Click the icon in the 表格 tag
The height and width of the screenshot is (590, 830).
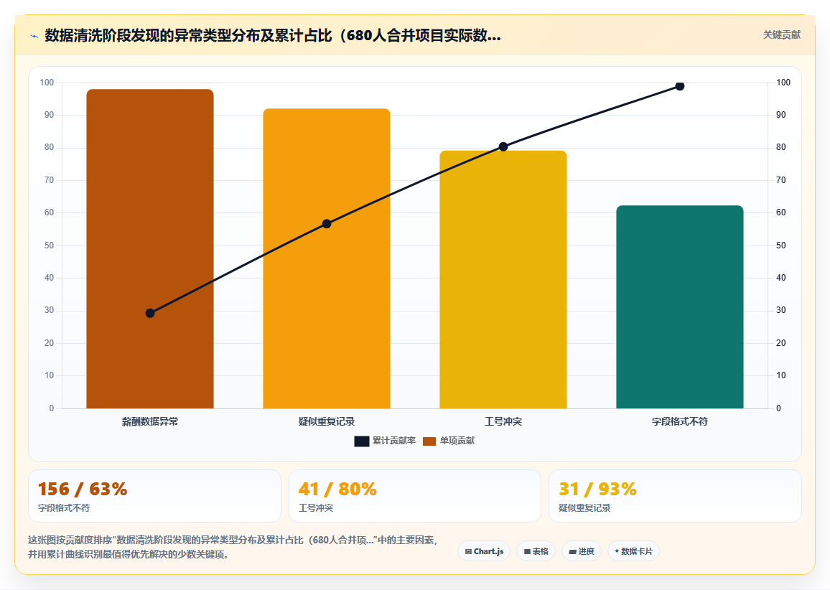(x=527, y=551)
